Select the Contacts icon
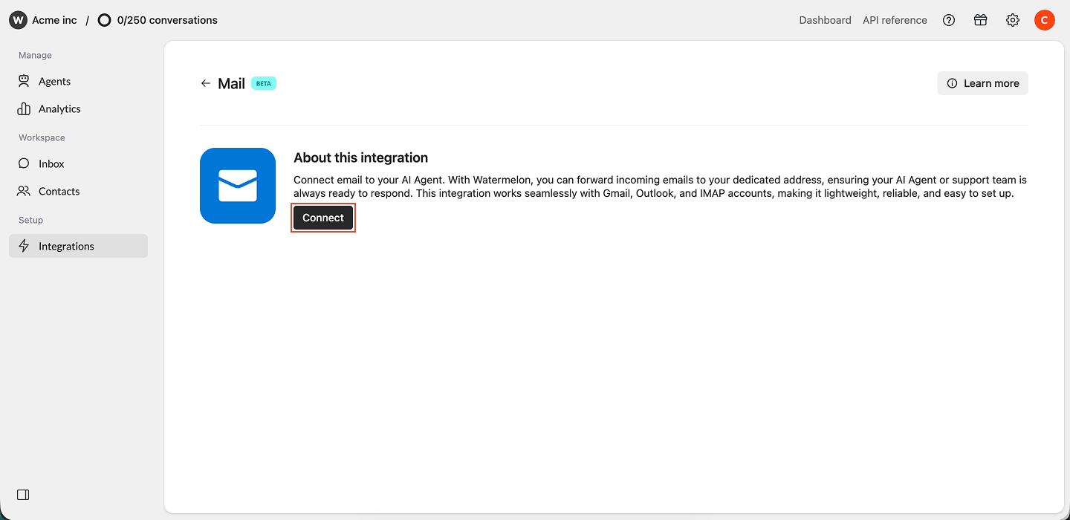Screen dimensions: 1070x520 [x=23, y=191]
